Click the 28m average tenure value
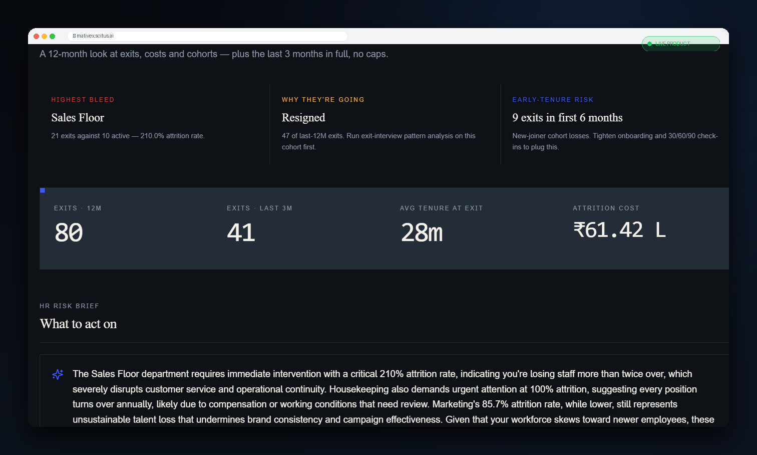757x455 pixels. 422,233
